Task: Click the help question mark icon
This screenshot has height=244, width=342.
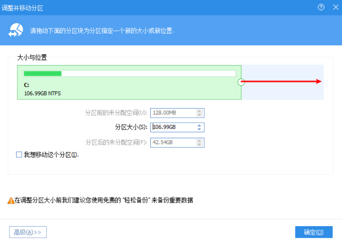Action: [x=321, y=7]
